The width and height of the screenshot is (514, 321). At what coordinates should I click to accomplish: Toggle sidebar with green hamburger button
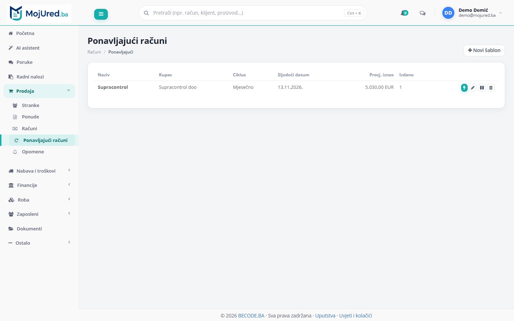click(101, 14)
